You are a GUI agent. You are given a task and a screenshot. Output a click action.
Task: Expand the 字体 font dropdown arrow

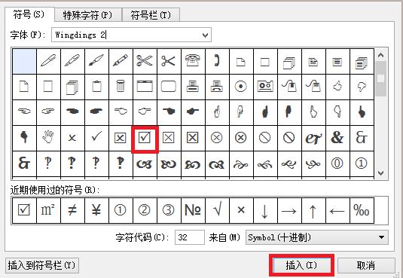pos(205,35)
